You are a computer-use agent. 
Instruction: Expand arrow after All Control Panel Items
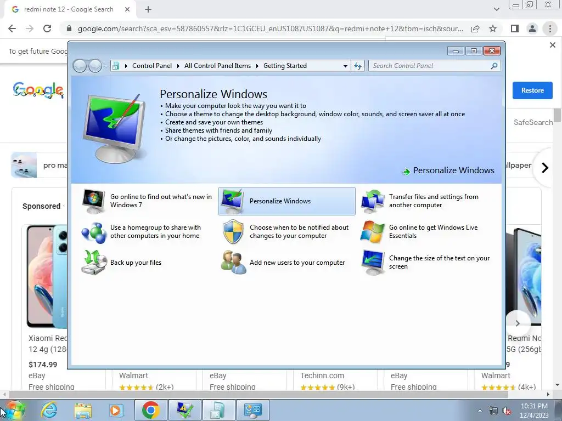pyautogui.click(x=257, y=66)
